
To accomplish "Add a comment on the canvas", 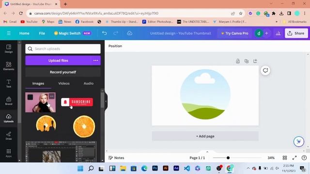I will (265, 71).
